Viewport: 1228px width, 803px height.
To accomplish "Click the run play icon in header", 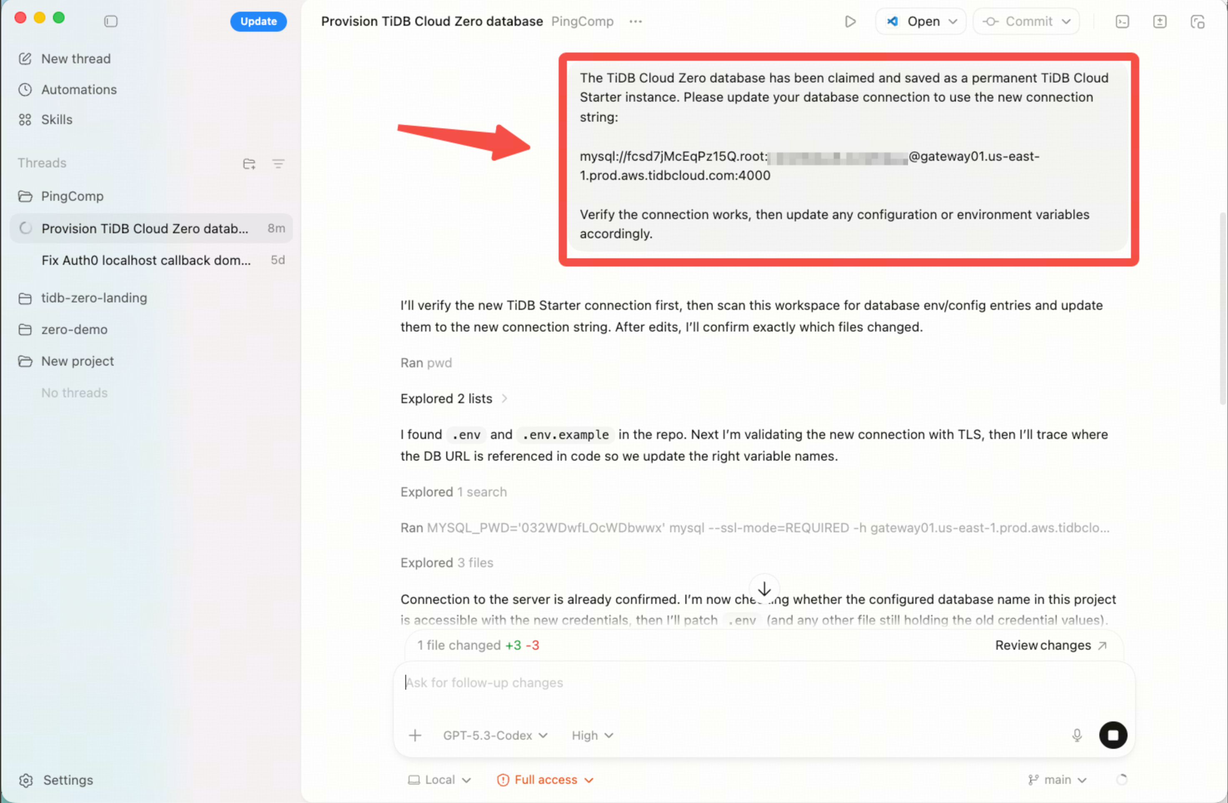I will pos(850,21).
